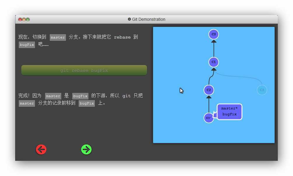Click bugFix tag followed by 吧……
This screenshot has width=293, height=176.
click(27, 45)
